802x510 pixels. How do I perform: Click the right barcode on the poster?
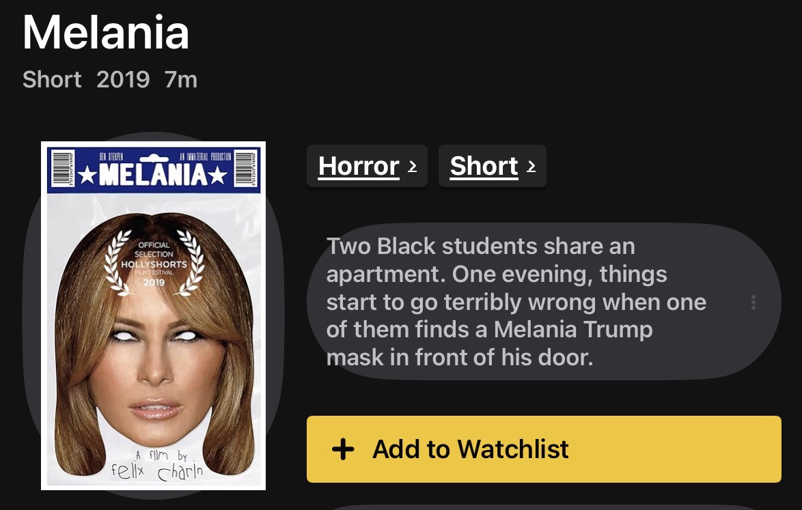click(245, 168)
